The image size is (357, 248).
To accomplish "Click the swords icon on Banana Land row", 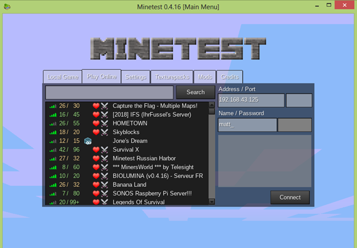I will (104, 185).
